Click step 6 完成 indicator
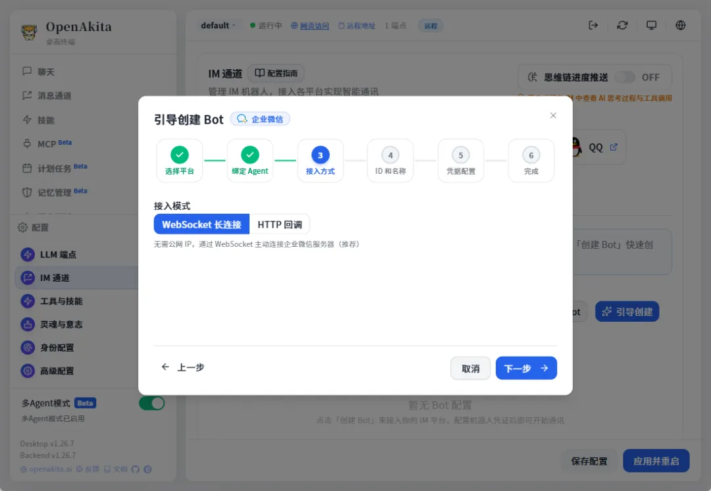Screen dimensions: 711x491 coord(531,155)
